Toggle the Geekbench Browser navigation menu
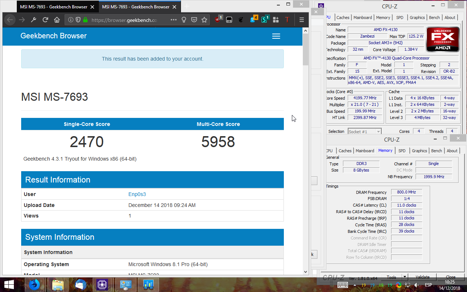This screenshot has height=292, width=467. (276, 36)
